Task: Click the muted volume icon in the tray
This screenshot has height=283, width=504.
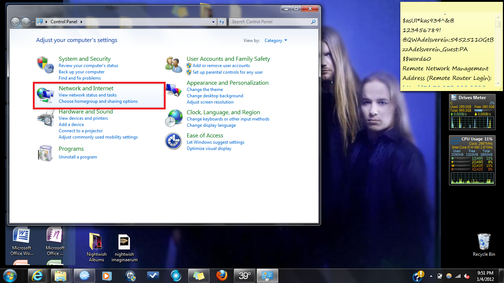Action: 467,276
